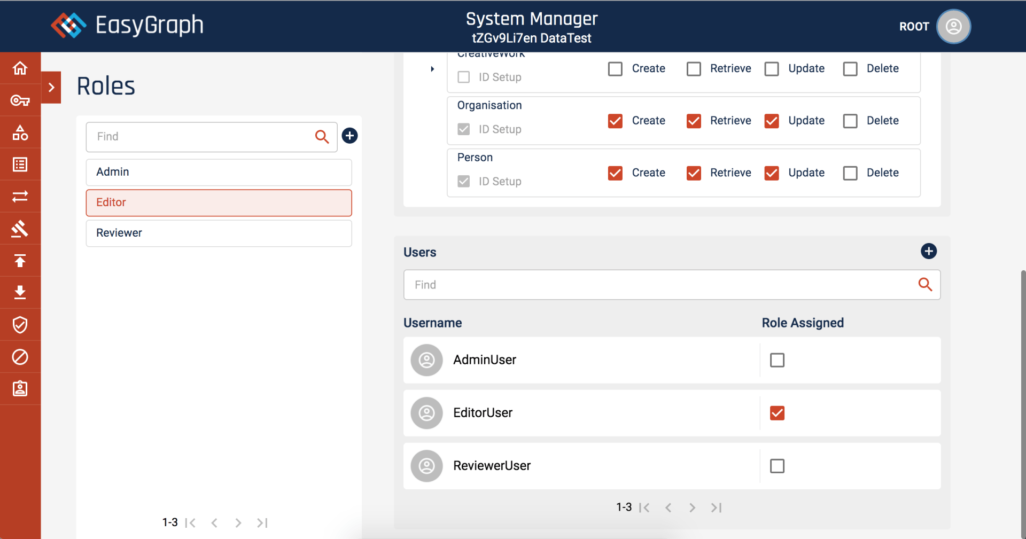Click the blocked circle icon in sidebar
Viewport: 1026px width, 539px height.
20,357
